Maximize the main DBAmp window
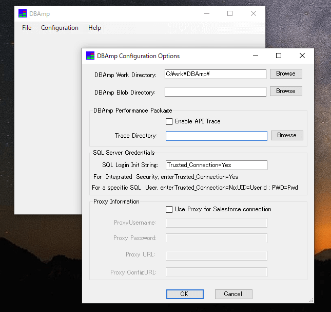Viewport: 331px width, 312px height. (230, 13)
